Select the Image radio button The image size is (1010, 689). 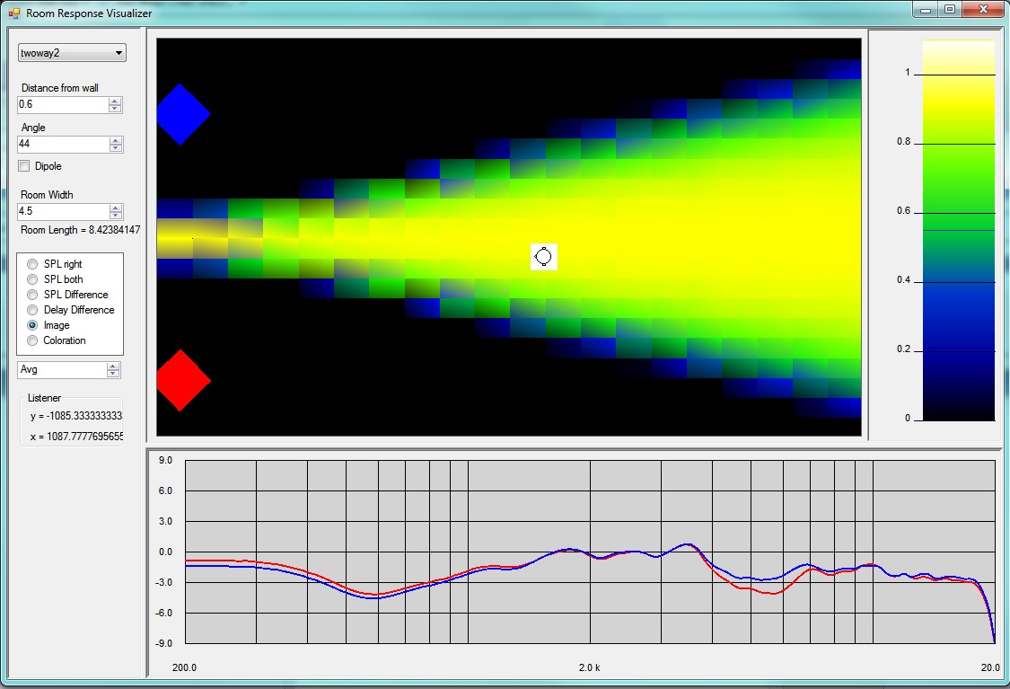click(x=32, y=325)
